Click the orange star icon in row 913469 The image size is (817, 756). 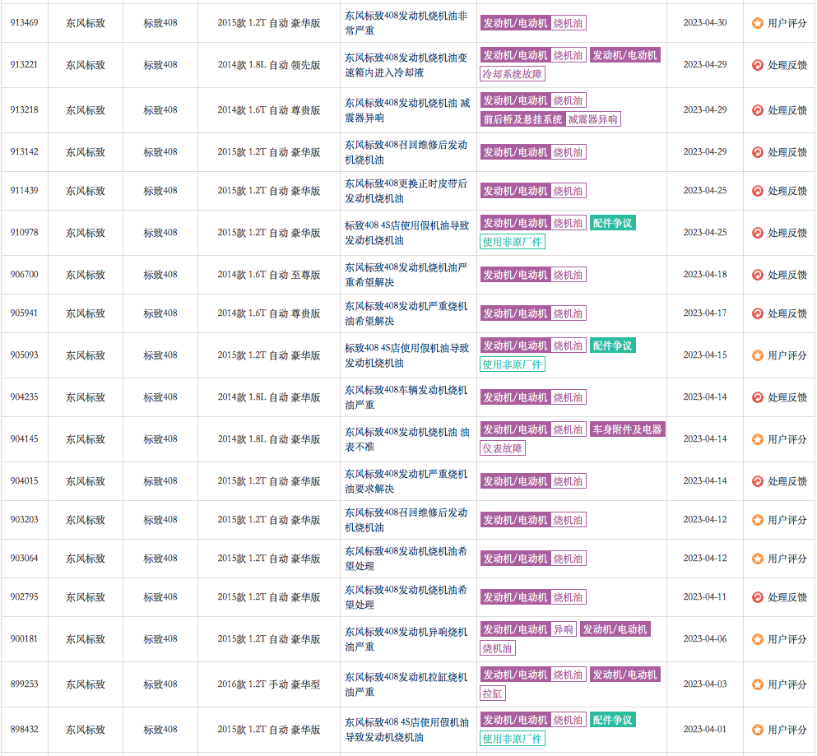[758, 23]
